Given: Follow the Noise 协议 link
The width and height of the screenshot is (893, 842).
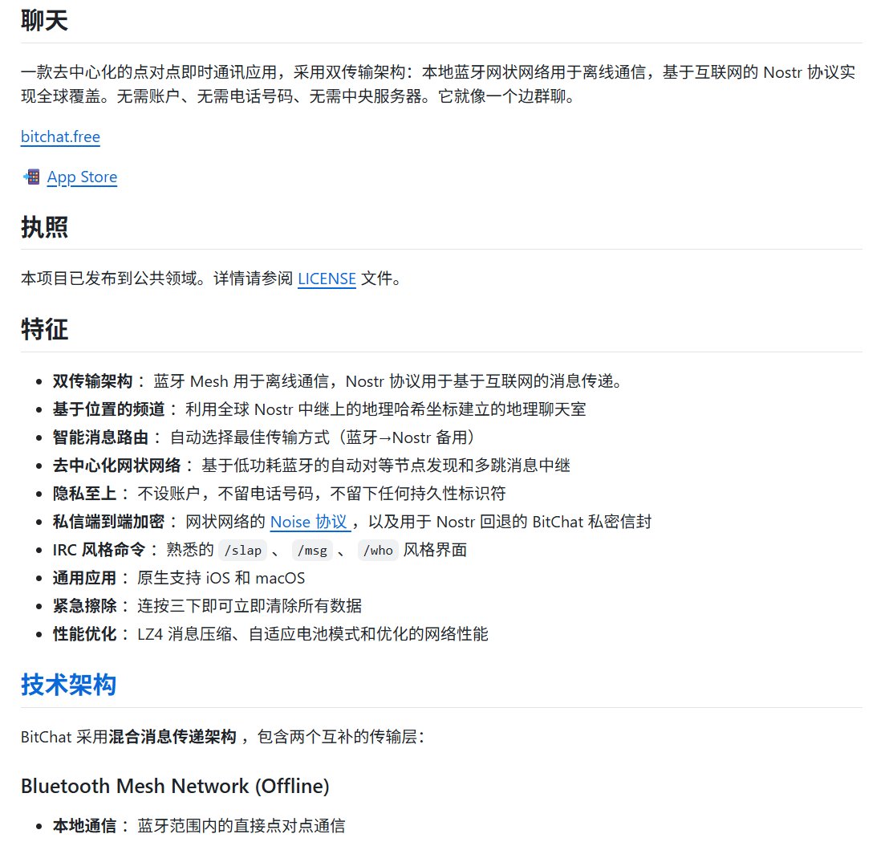Looking at the screenshot, I should tap(309, 522).
